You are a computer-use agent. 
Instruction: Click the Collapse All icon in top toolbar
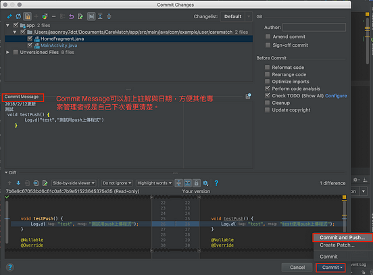coord(109,16)
